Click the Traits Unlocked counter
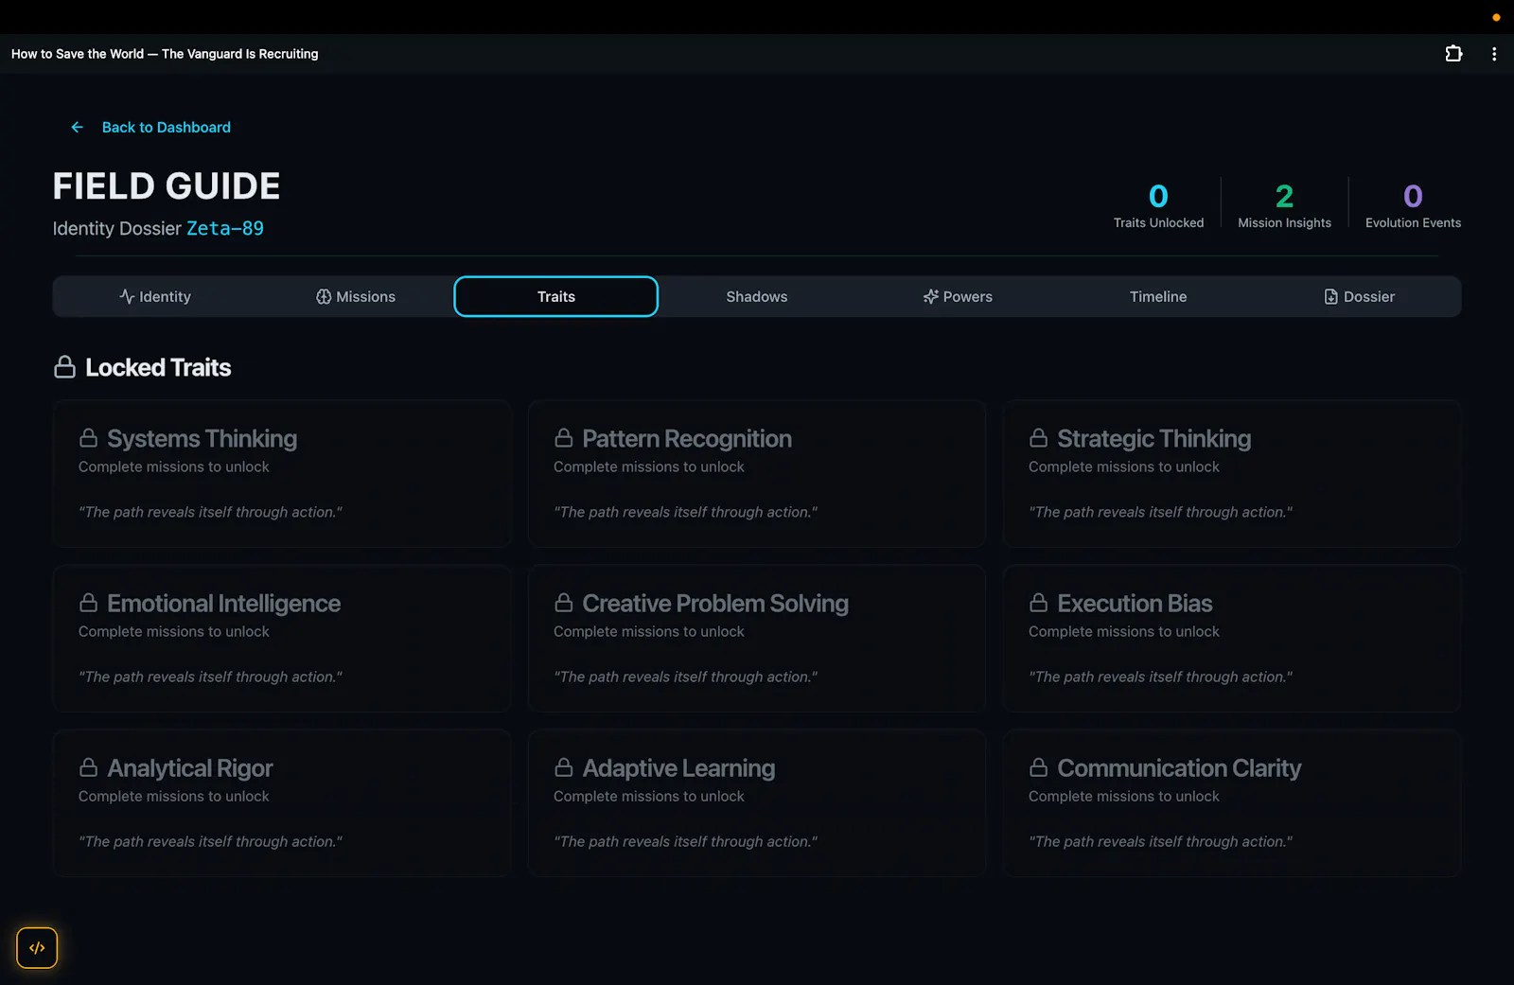The height and width of the screenshot is (985, 1514). [x=1158, y=205]
